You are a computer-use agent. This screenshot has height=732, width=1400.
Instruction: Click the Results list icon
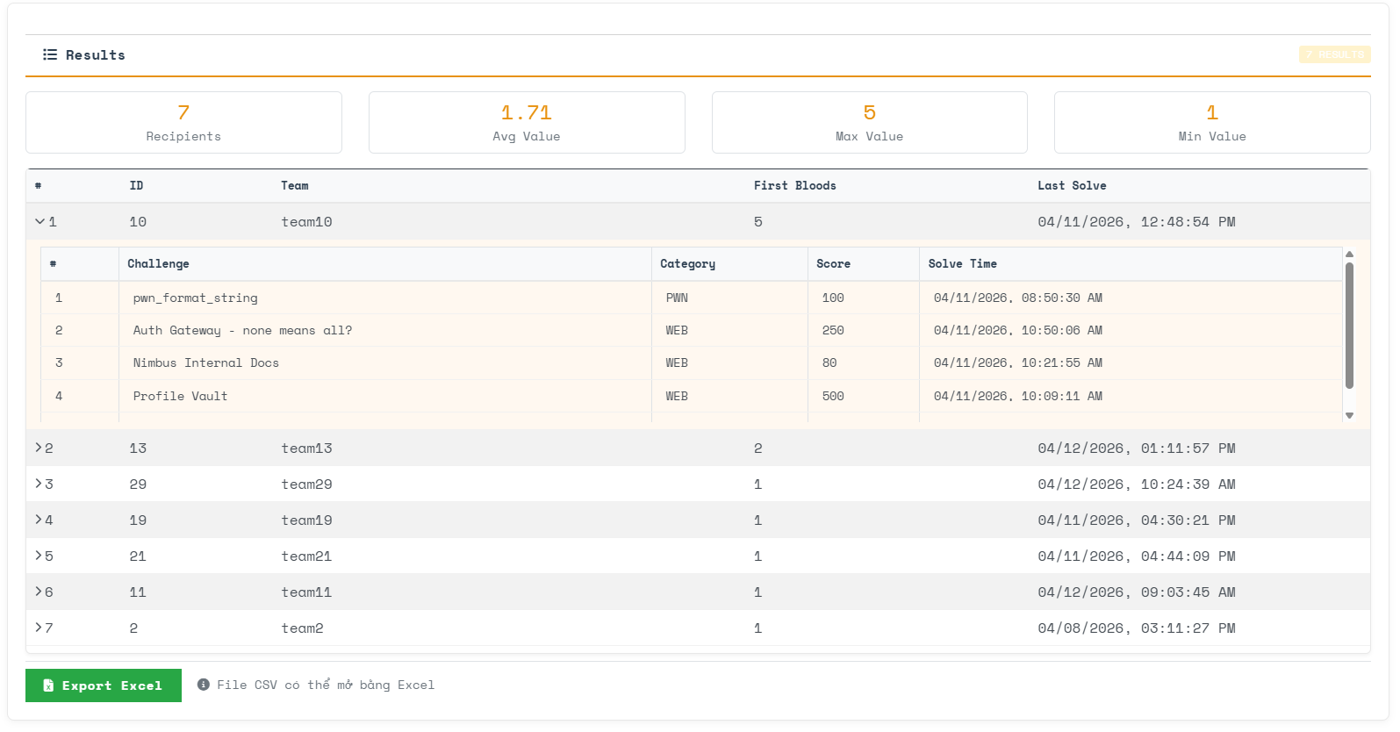(50, 54)
